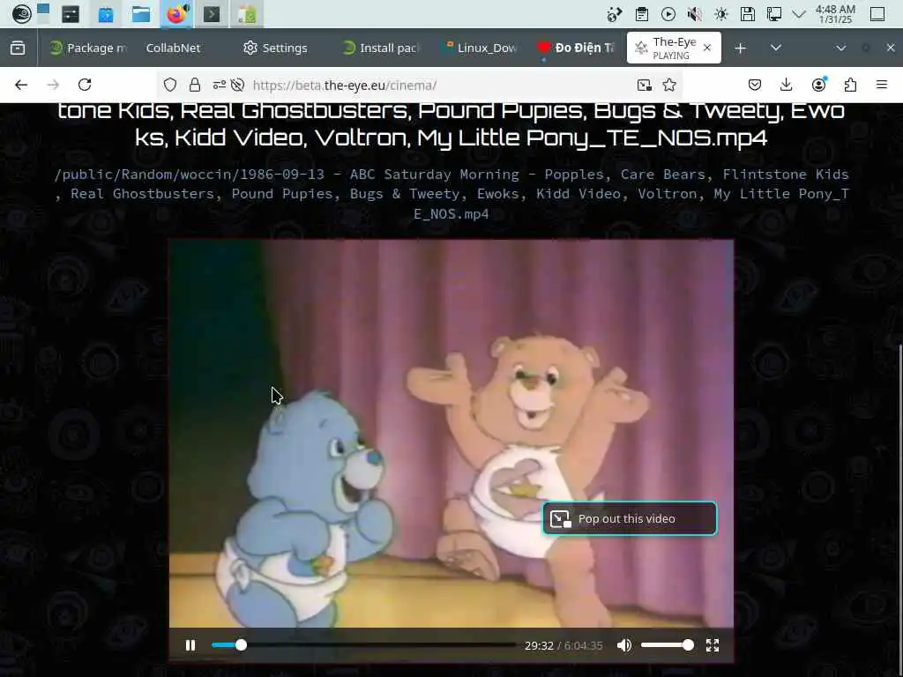Viewport: 903px width, 677px height.
Task: Open the openSUSE application launcher
Action: point(21,14)
